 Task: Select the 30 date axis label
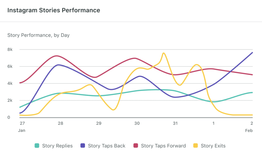pos(137,124)
